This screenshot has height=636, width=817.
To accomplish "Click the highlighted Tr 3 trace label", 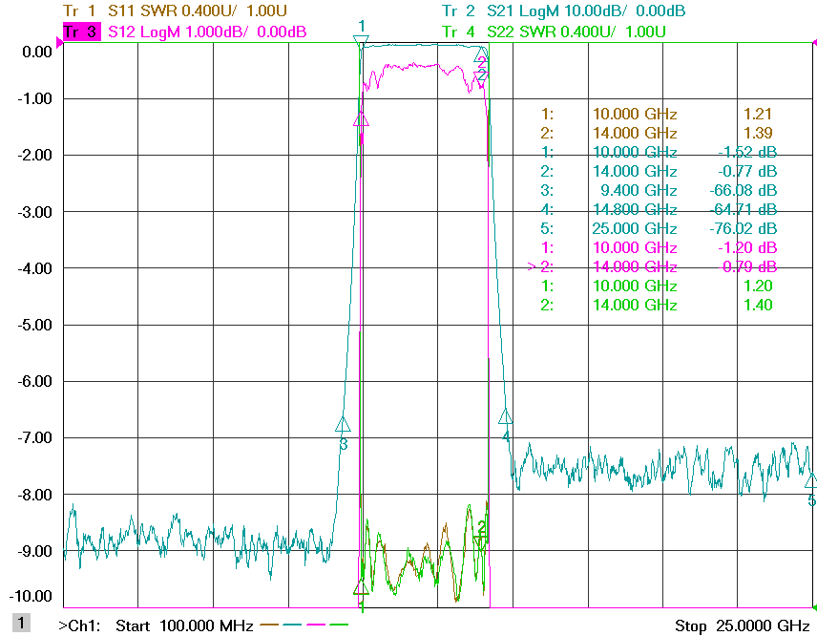I will tap(82, 32).
